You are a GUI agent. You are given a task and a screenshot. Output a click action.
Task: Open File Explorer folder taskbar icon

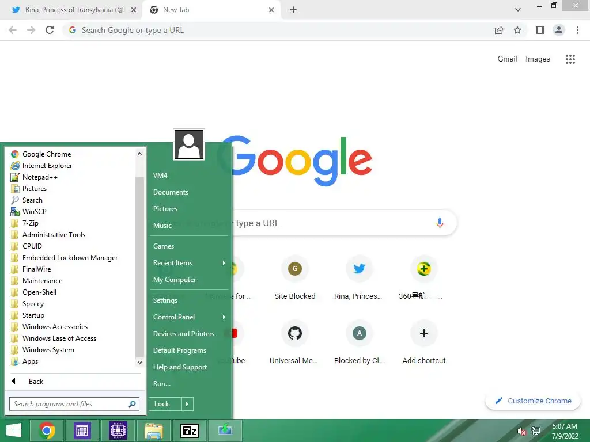(x=153, y=430)
